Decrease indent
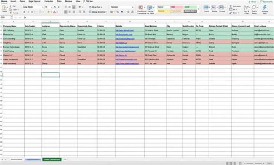Viewport: 274px width, 165px height. coord(80,12)
